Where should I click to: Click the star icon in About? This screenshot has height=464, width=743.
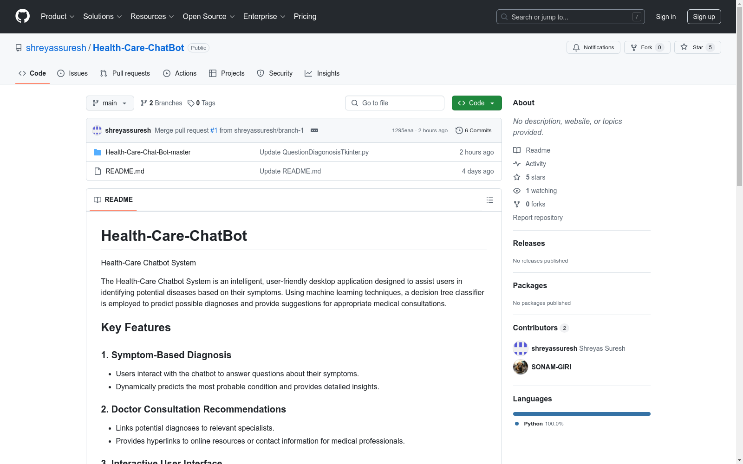pos(517,177)
